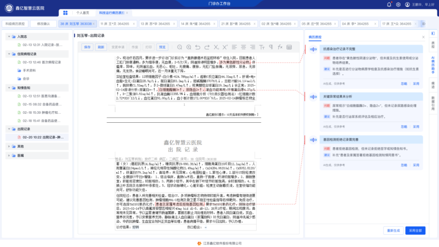Open the AI病历助手 side tab

[x=433, y=65]
